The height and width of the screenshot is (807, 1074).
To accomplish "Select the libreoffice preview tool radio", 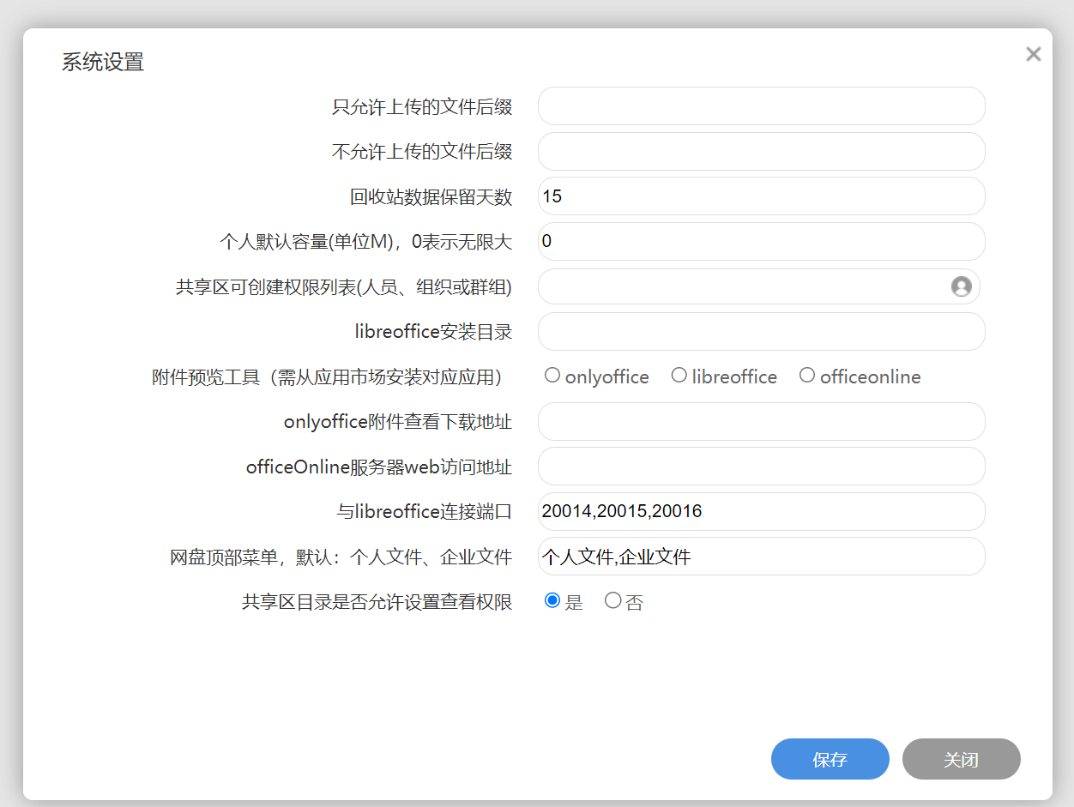I will coord(679,375).
